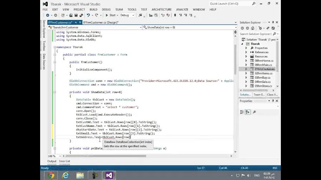The height and width of the screenshot is (180, 321).
Task: Click the editor horizontal scrollbar thumb
Action: coord(106,156)
